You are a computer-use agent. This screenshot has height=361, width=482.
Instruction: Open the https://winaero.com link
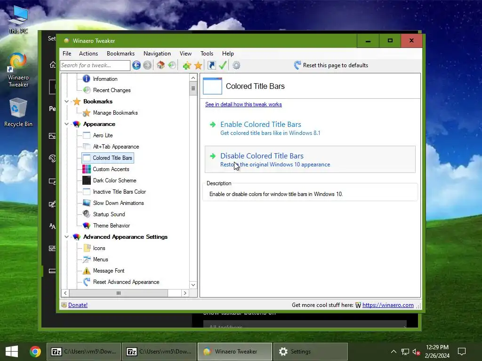click(388, 305)
